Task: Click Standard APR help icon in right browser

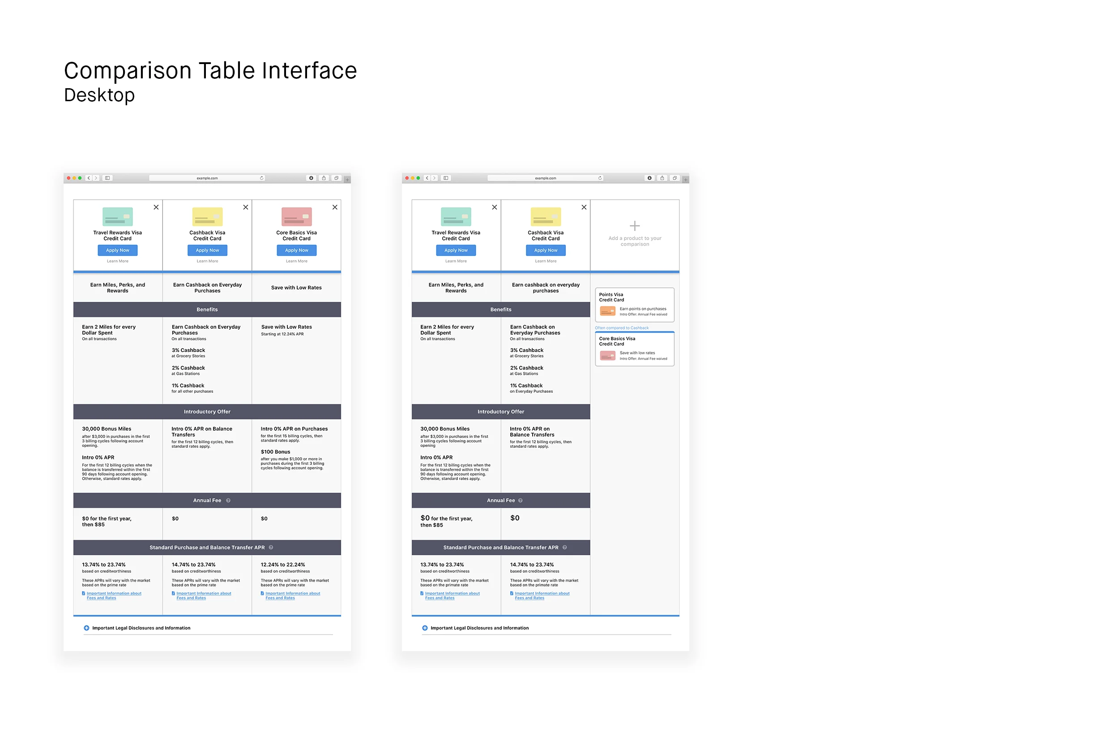Action: (564, 548)
